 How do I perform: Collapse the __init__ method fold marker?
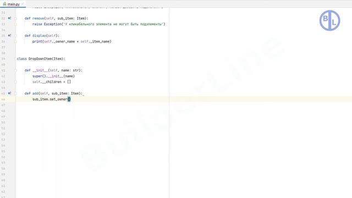tap(15, 70)
